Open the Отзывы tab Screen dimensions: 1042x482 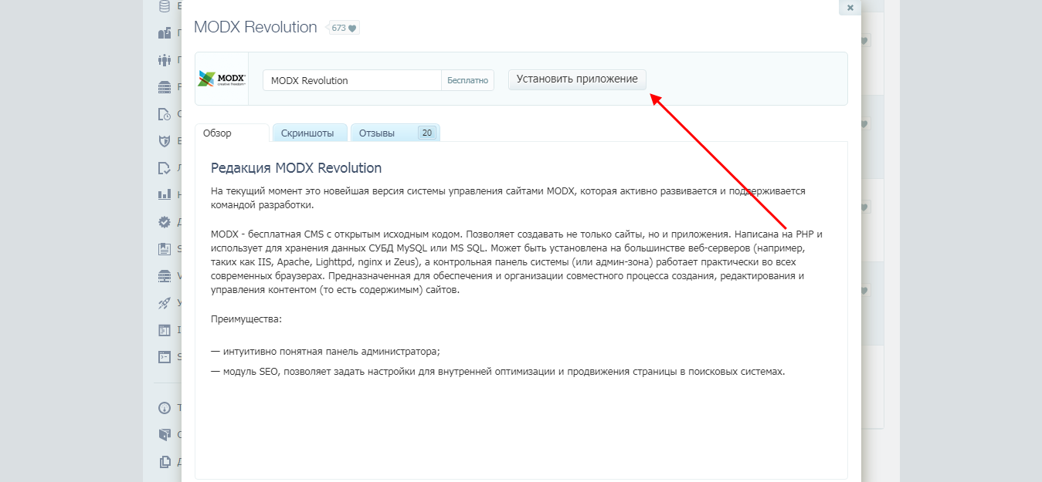(x=395, y=133)
